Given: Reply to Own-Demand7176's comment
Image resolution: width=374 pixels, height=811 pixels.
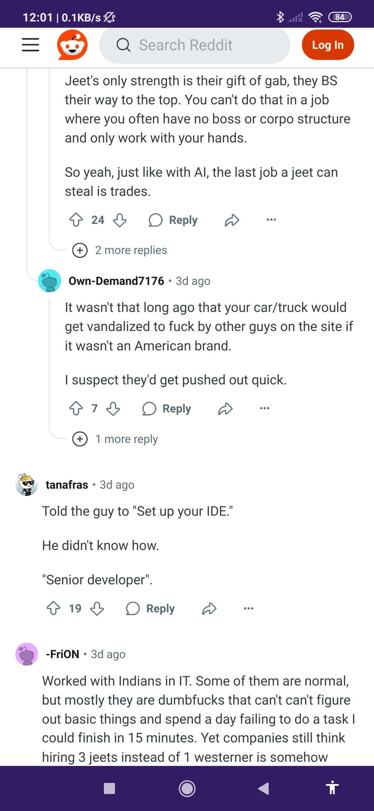Looking at the screenshot, I should pos(167,408).
